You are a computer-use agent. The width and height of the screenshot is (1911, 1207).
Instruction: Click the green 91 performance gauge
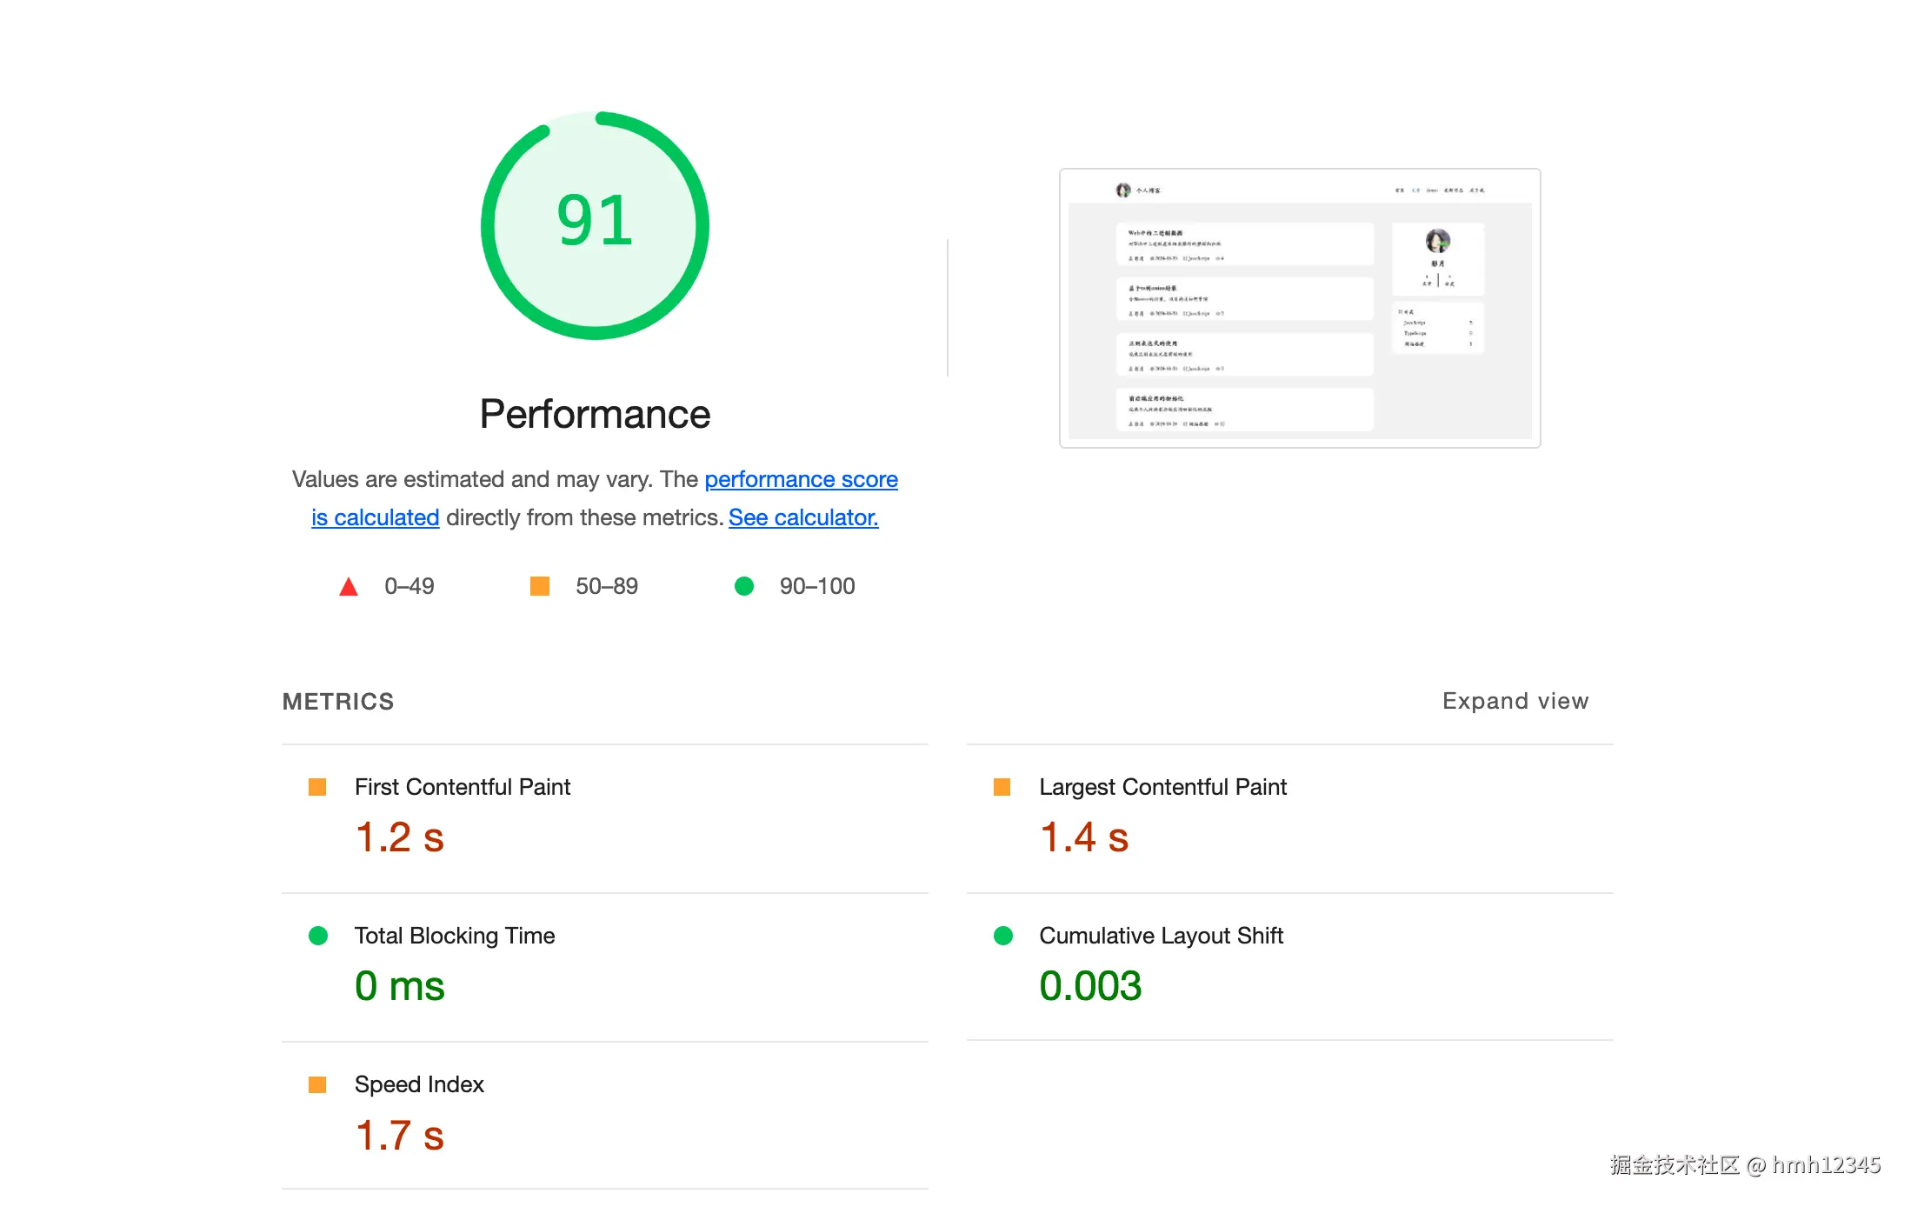click(x=595, y=225)
